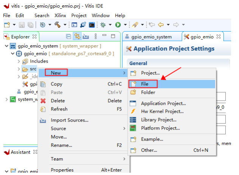The image size is (239, 175).
Task: Select Application Project in the submenu
Action: click(172, 103)
